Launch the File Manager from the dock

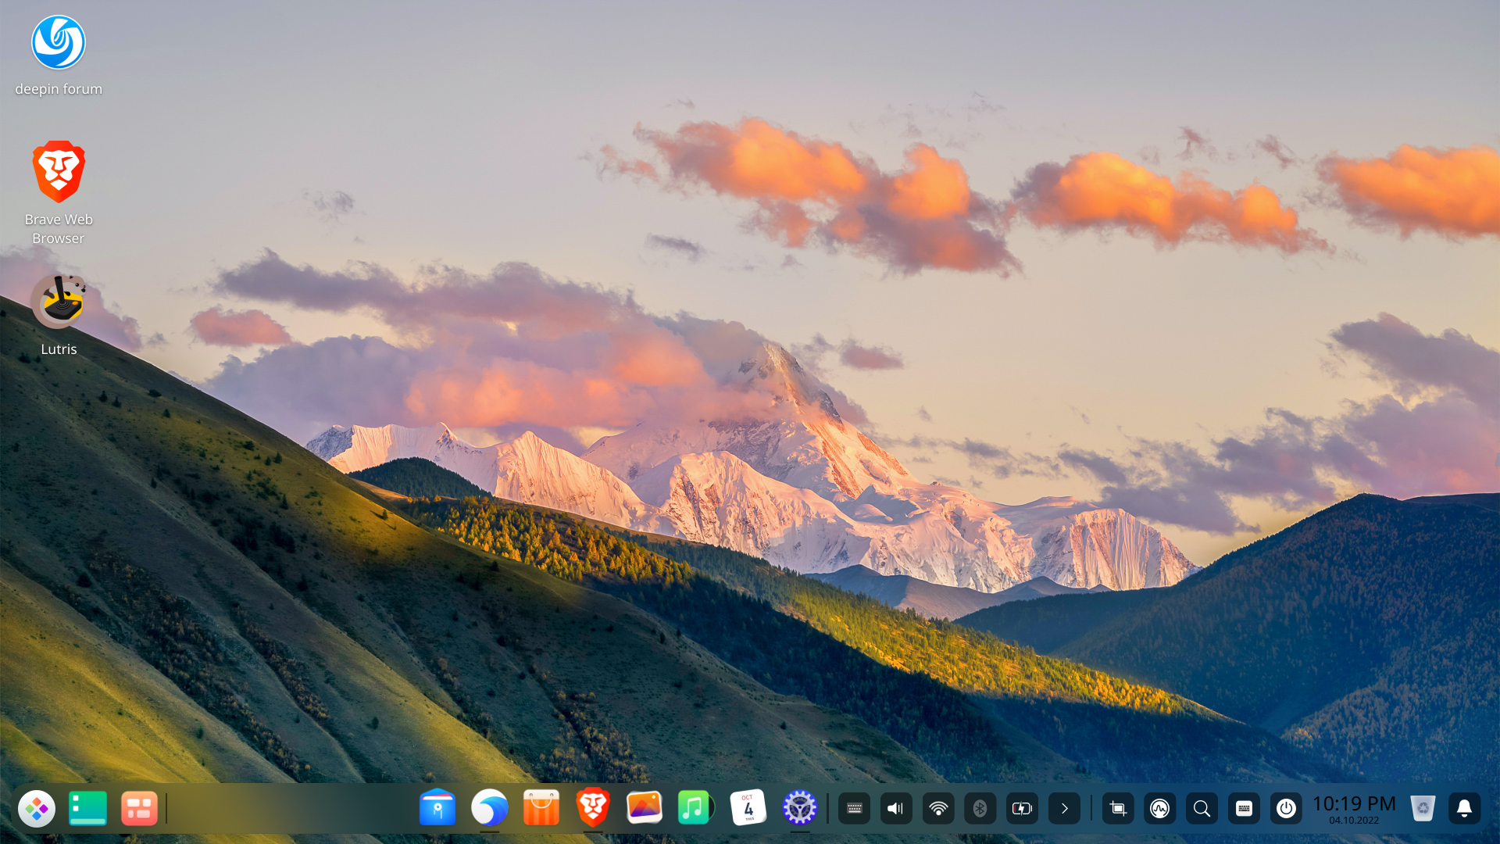pyautogui.click(x=437, y=807)
